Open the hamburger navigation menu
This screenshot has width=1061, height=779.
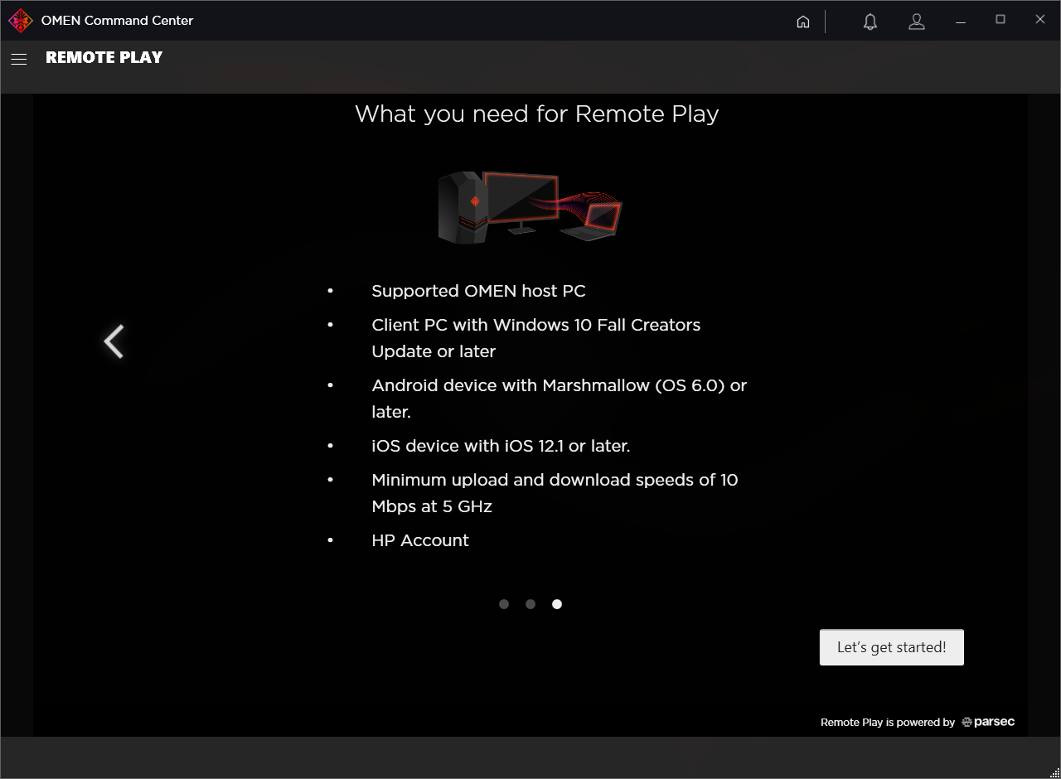pos(19,59)
